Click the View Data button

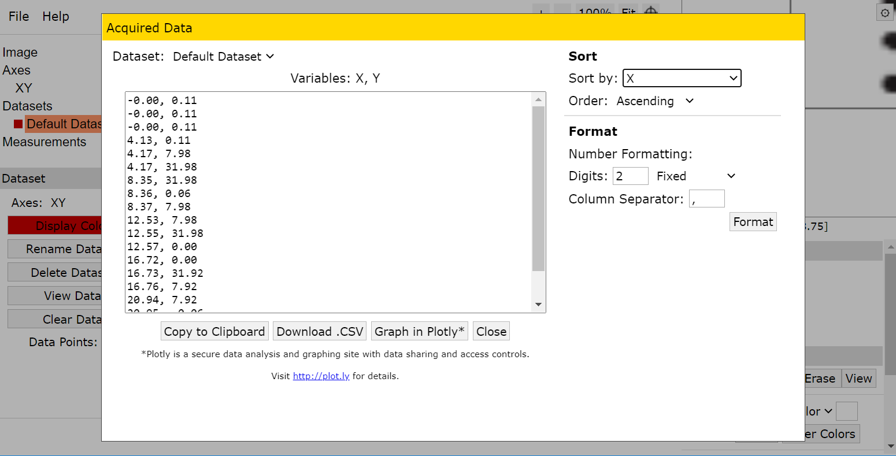[55, 295]
